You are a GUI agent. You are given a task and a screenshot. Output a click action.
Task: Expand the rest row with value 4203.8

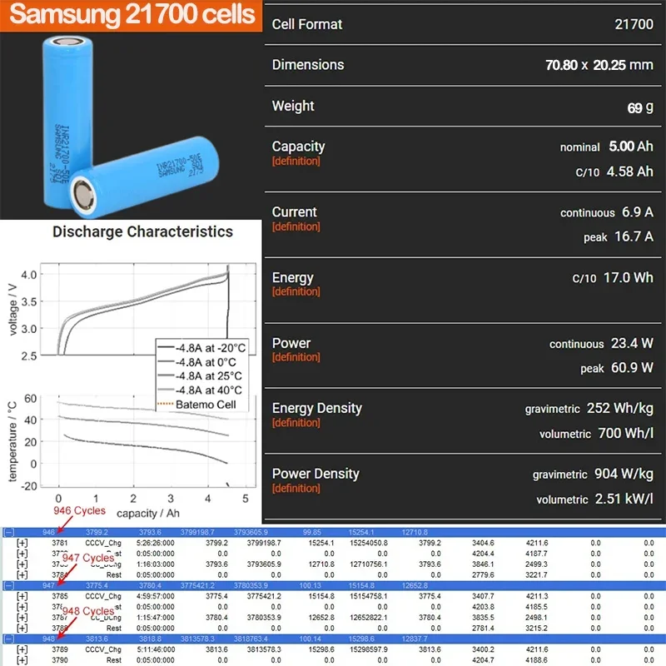(x=22, y=607)
